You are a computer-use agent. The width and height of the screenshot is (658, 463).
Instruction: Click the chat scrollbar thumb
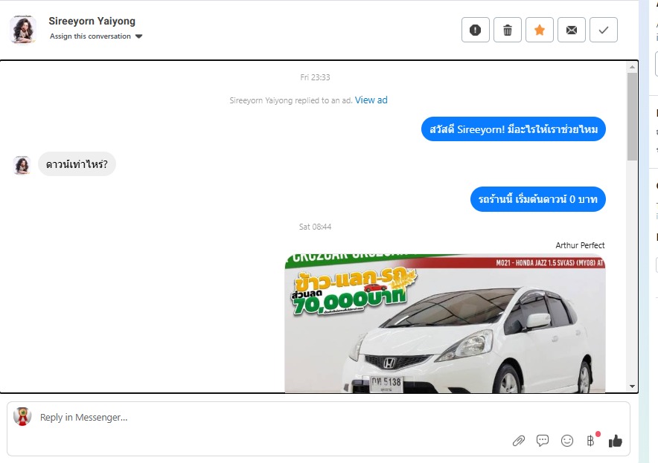click(x=632, y=117)
